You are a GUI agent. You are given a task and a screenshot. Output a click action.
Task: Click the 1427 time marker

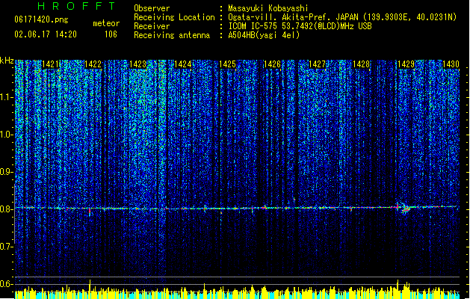tap(317, 64)
